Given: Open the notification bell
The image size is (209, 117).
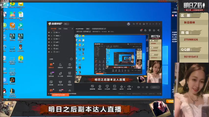Looking at the screenshot, I should pos(154,30).
